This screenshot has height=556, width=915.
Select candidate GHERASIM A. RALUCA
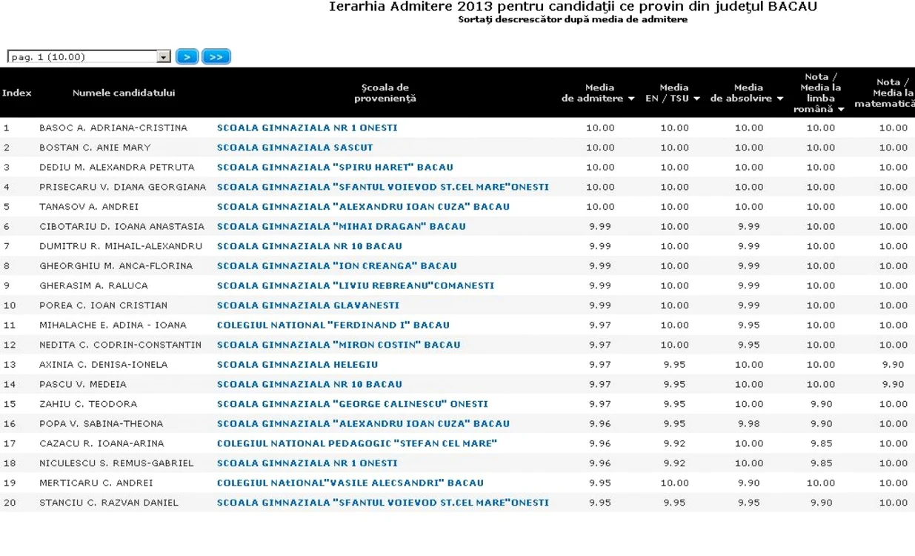pyautogui.click(x=93, y=285)
